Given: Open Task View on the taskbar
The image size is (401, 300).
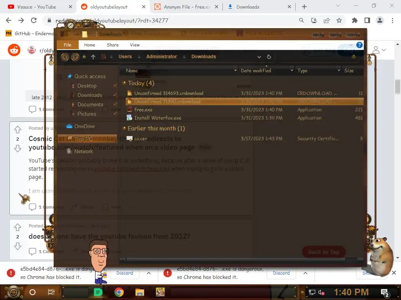Looking at the screenshot, I should (51, 292).
